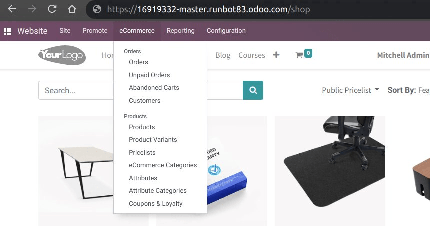
Task: Reload the page with refresh icon
Action: tap(52, 9)
